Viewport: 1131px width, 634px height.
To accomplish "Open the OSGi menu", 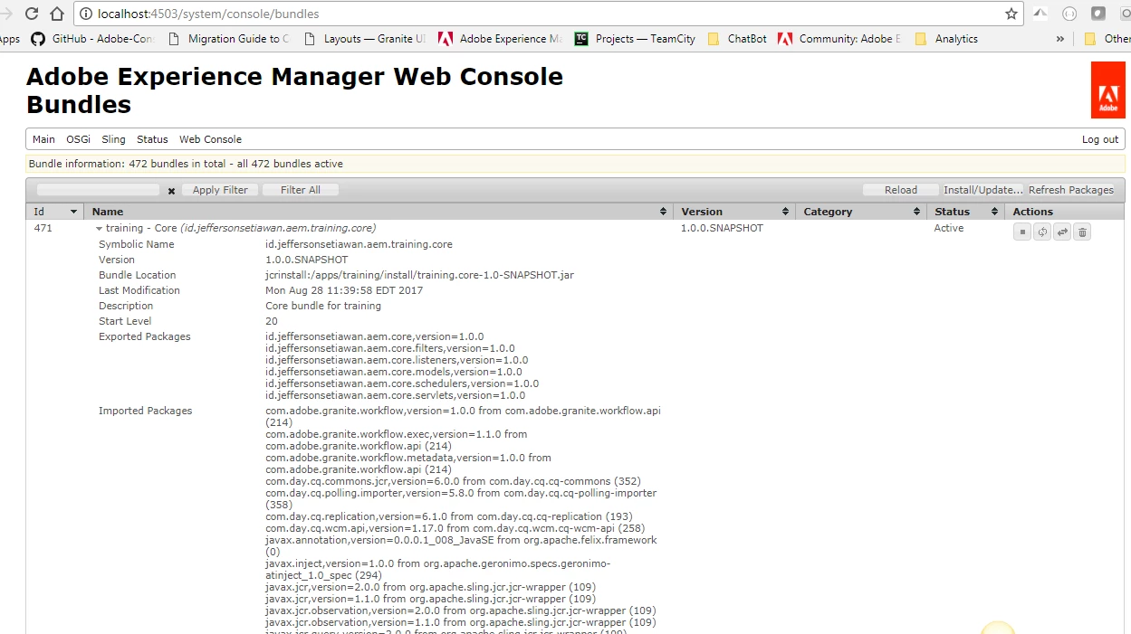I will (78, 139).
